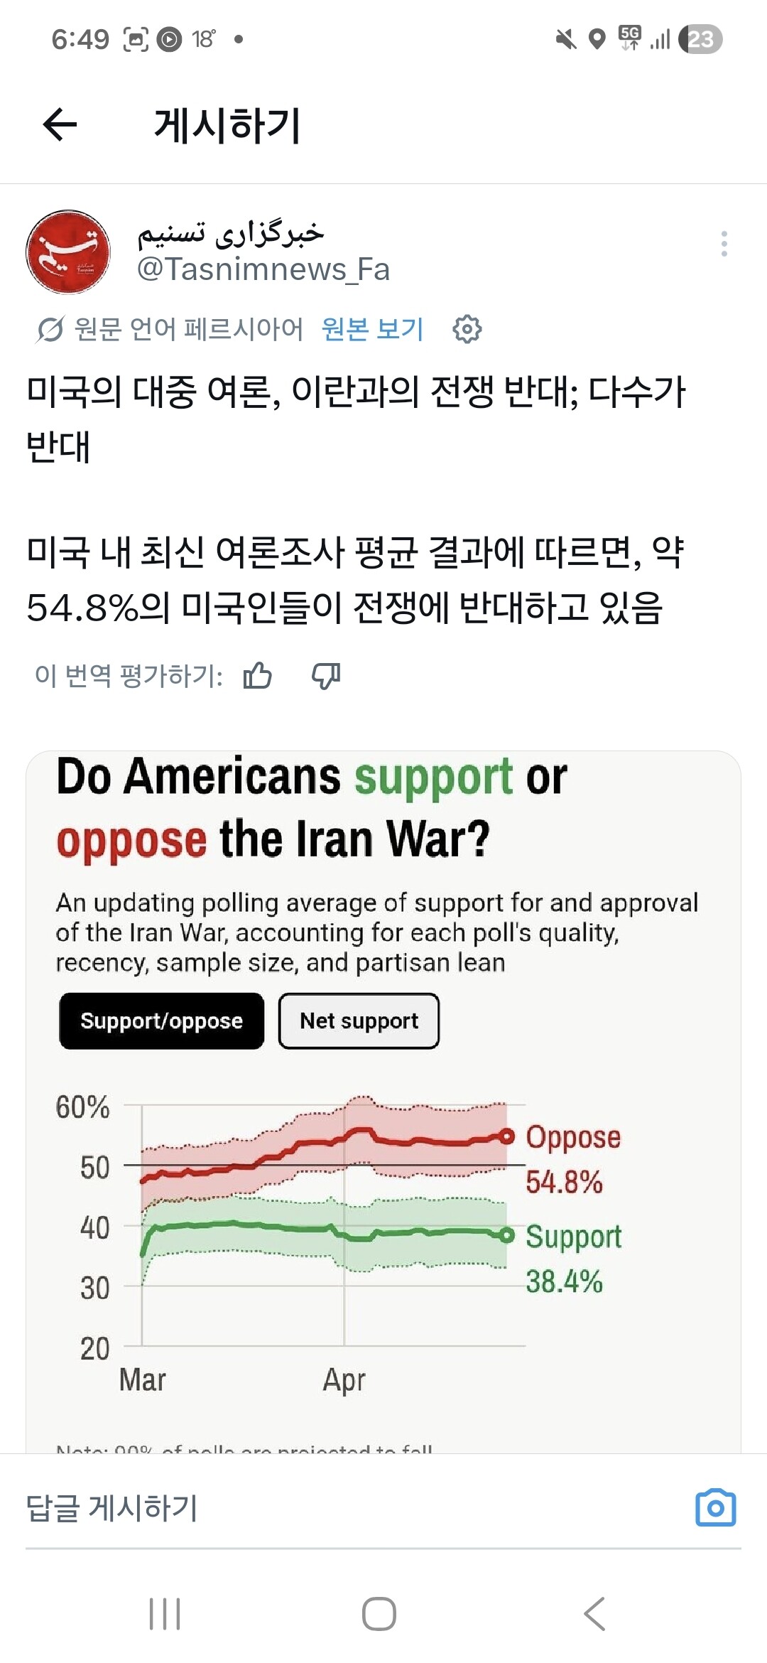Switch to Net support chart tab
The image size is (767, 1663).
[359, 1021]
